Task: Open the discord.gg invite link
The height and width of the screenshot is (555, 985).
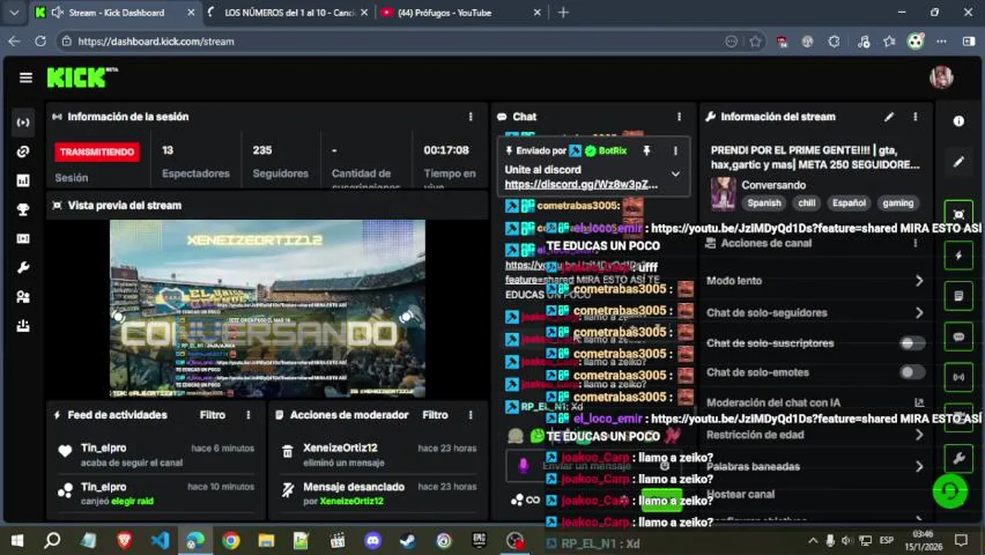Action: coord(581,184)
